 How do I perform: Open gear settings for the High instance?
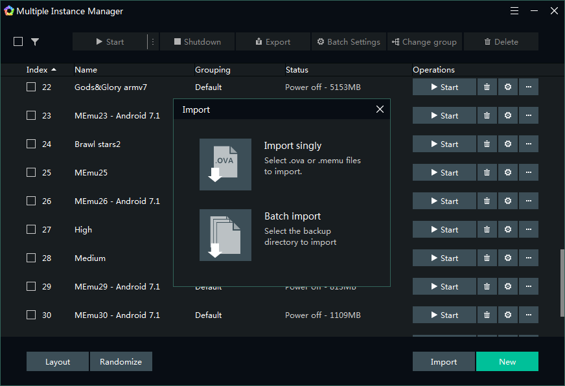point(508,230)
